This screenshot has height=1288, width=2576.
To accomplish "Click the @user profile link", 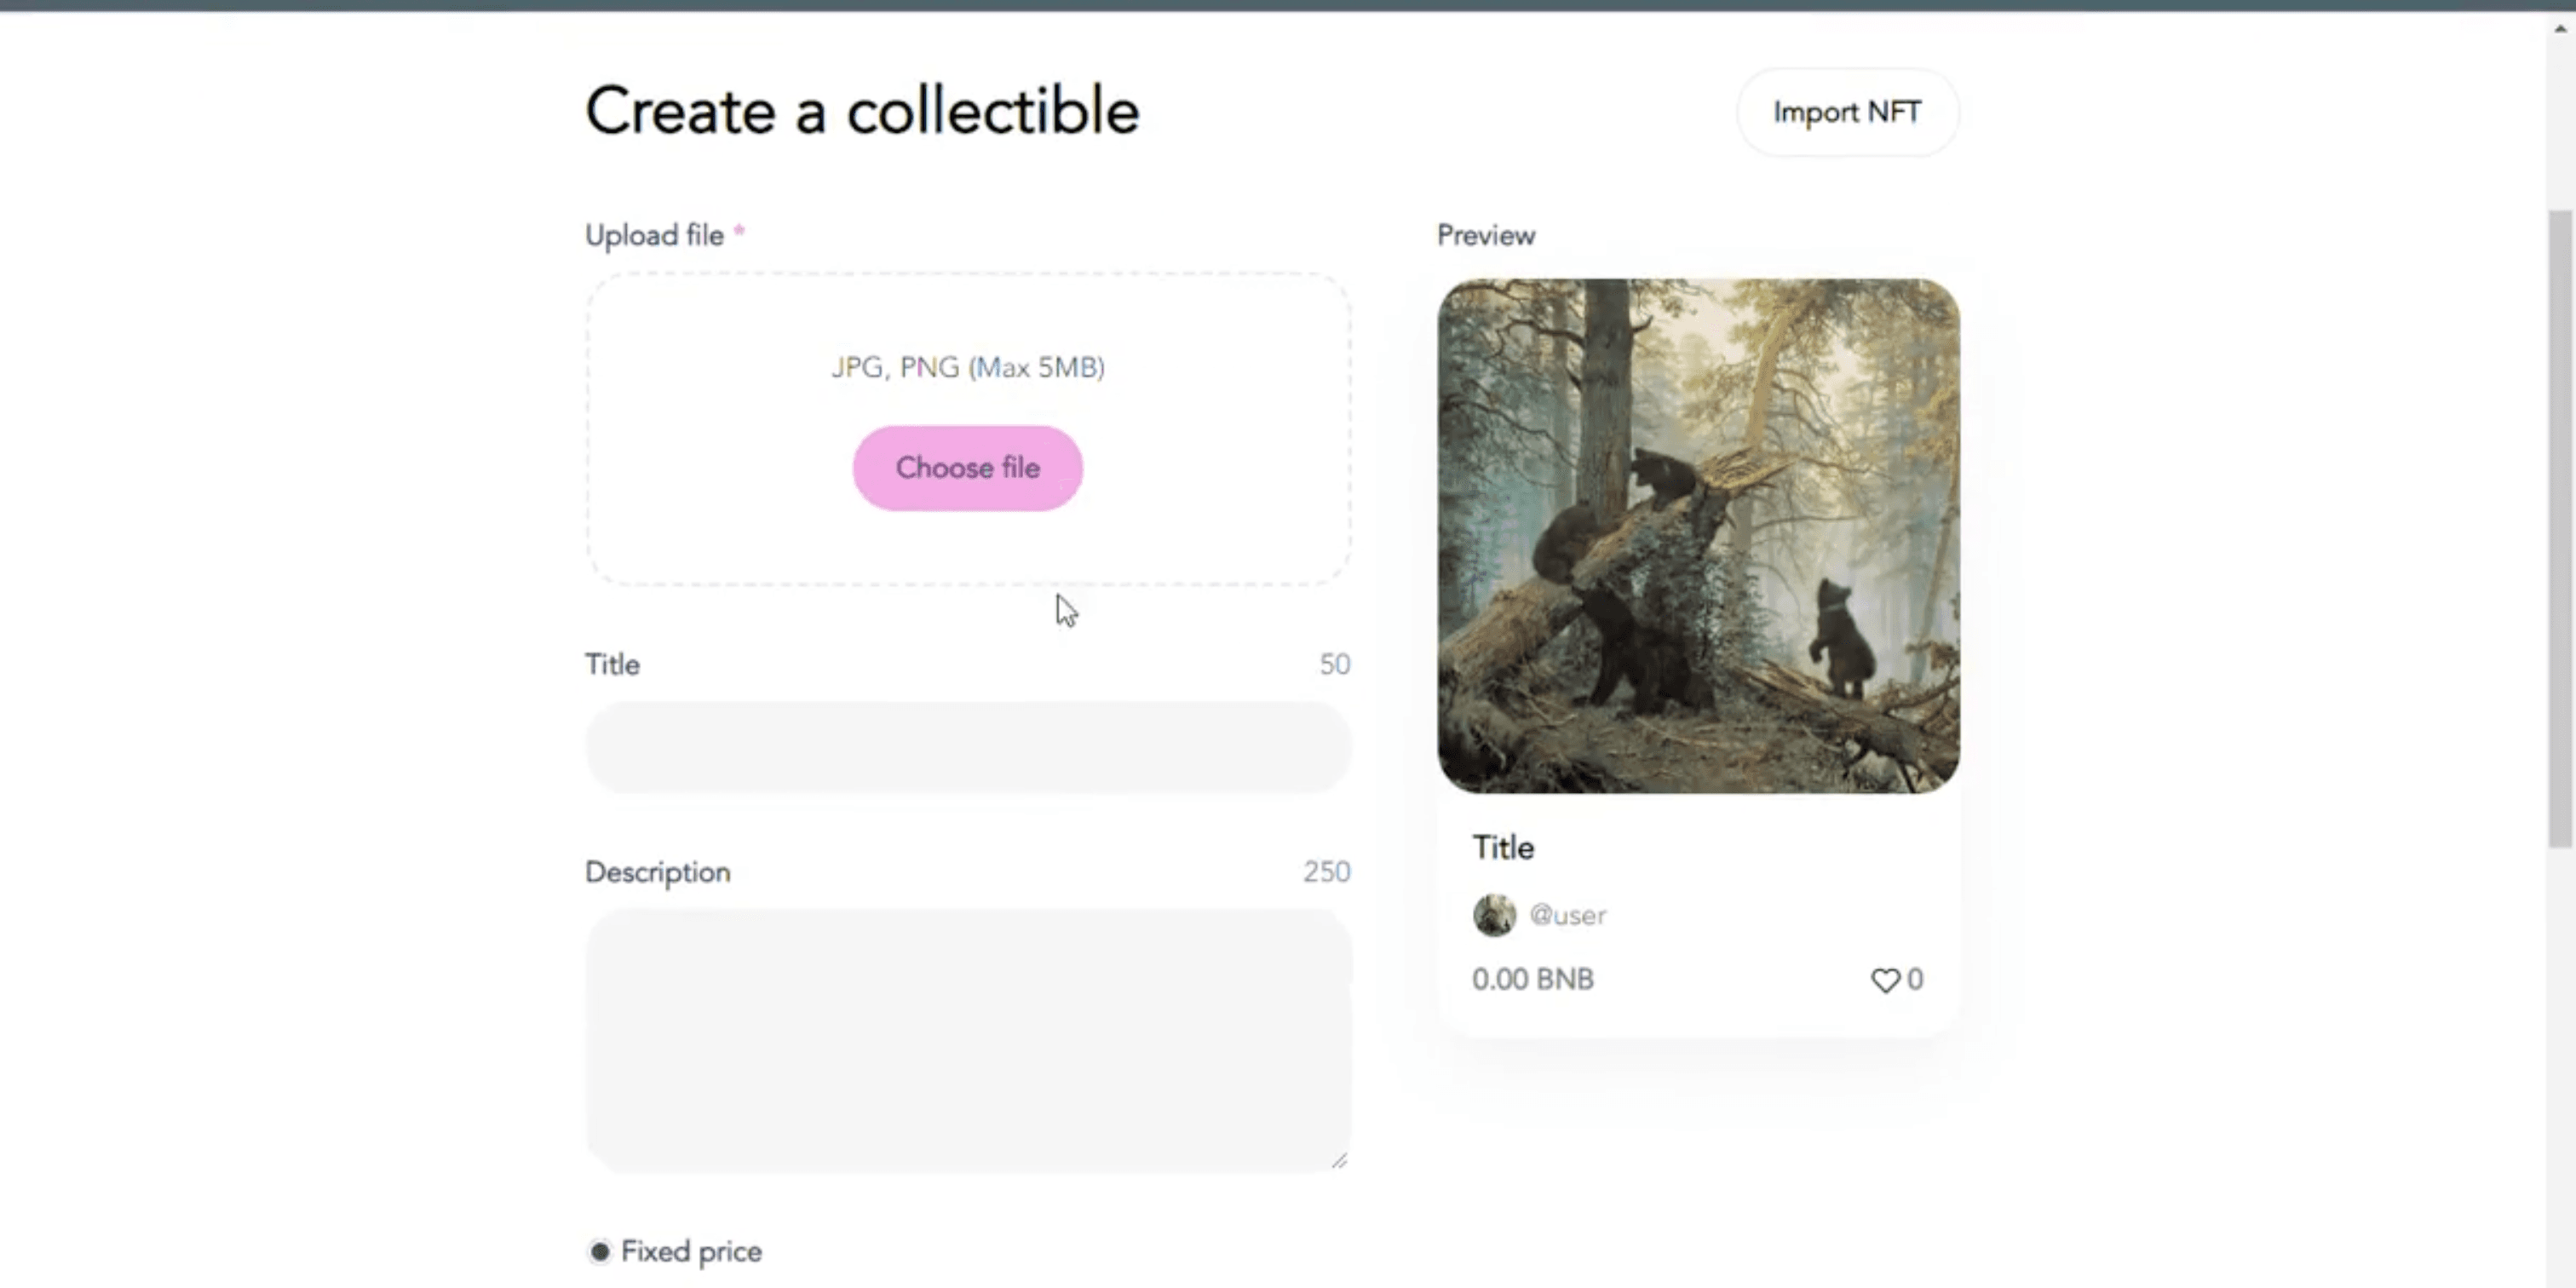I will click(1567, 915).
